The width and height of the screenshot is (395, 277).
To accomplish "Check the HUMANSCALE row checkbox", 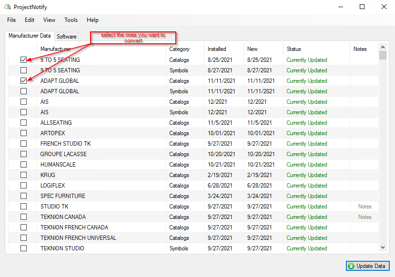I will [x=23, y=165].
